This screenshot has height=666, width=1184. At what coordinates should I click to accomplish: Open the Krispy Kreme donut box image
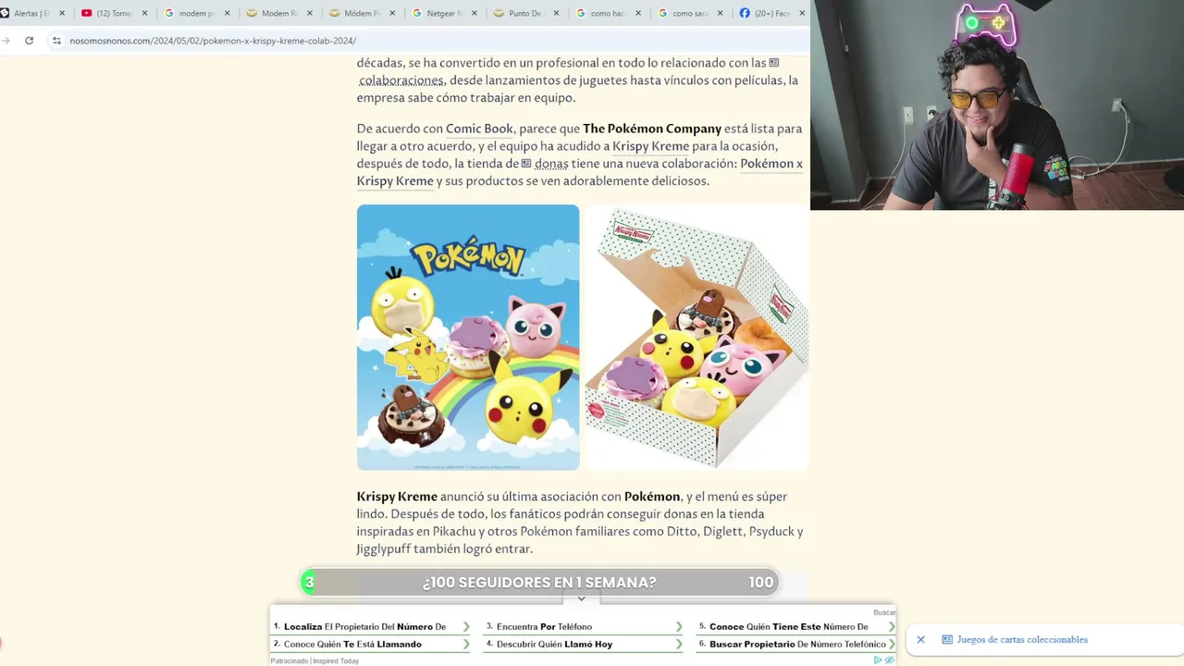click(x=697, y=338)
